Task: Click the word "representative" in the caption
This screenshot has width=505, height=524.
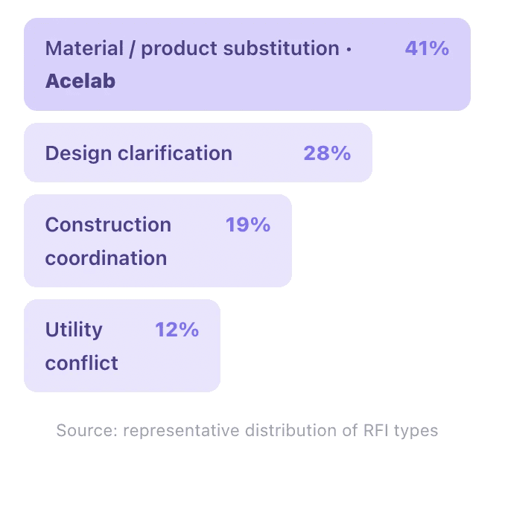Action: pyautogui.click(x=181, y=431)
